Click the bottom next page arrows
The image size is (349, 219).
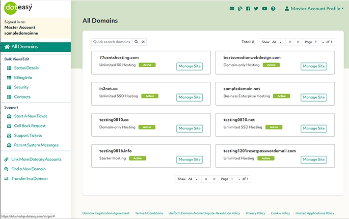[214, 179]
